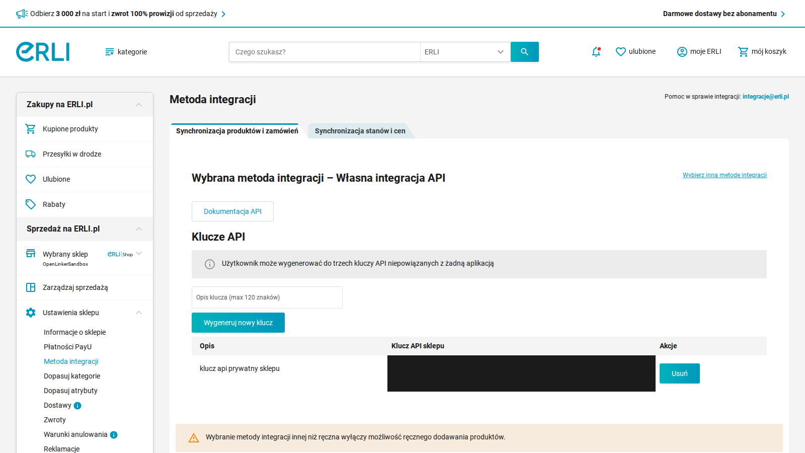805x453 pixels.
Task: Open notifications bell icon
Action: (x=596, y=51)
